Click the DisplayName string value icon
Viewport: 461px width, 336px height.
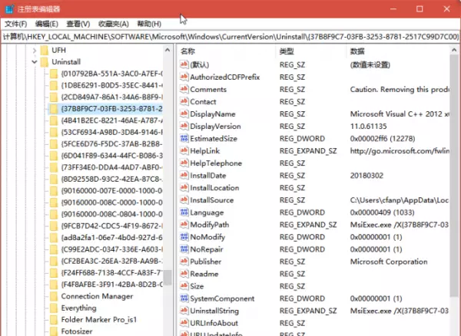coord(184,114)
